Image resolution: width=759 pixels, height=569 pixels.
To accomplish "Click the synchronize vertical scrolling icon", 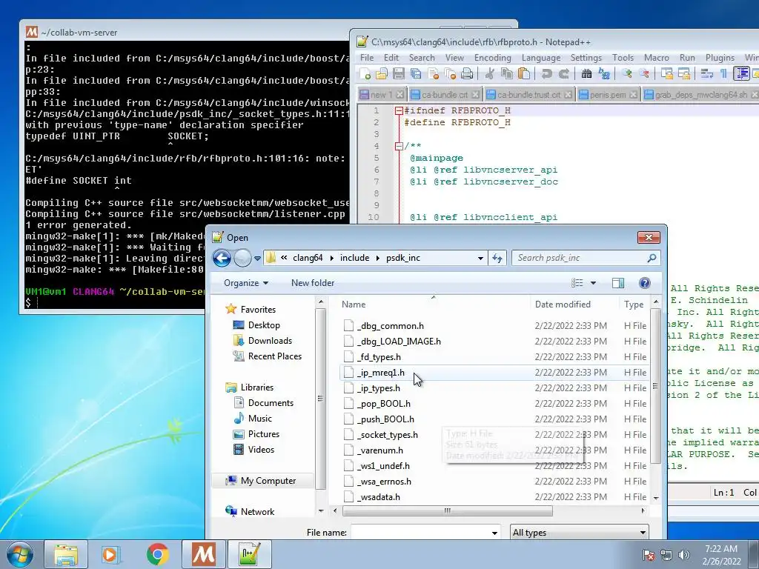I will coord(667,73).
